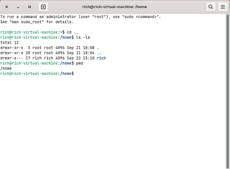The width and height of the screenshot is (230, 169).
Task: Click the total 12 output text
Action: [9, 42]
